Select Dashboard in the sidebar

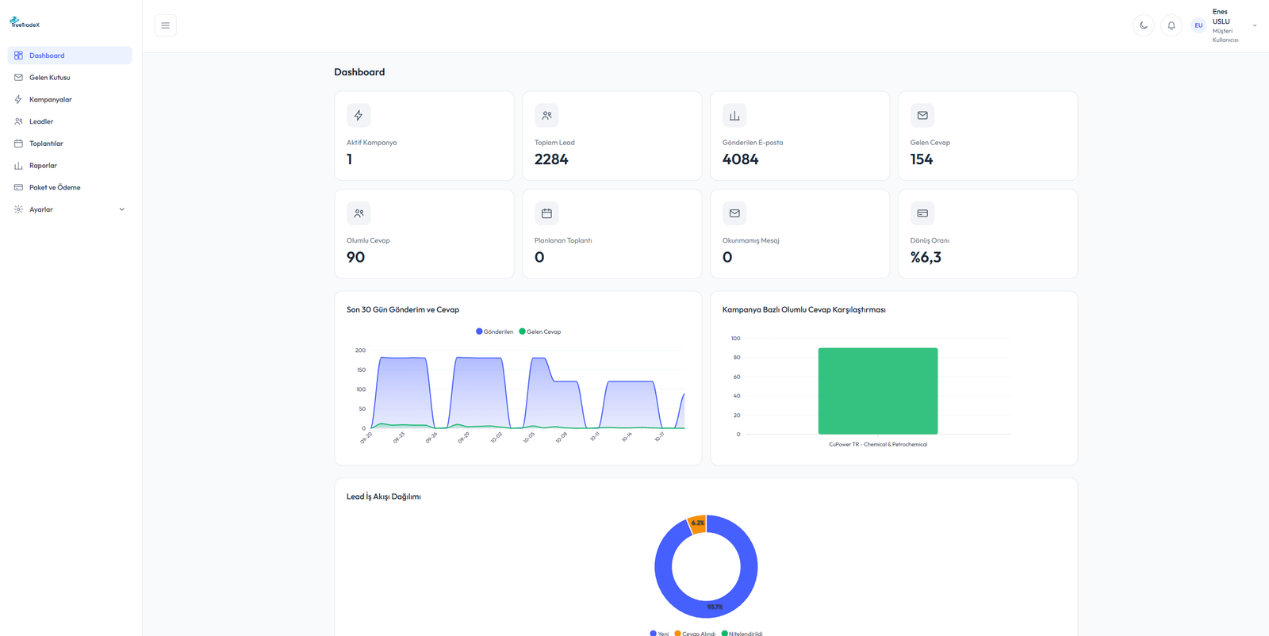[x=70, y=56]
